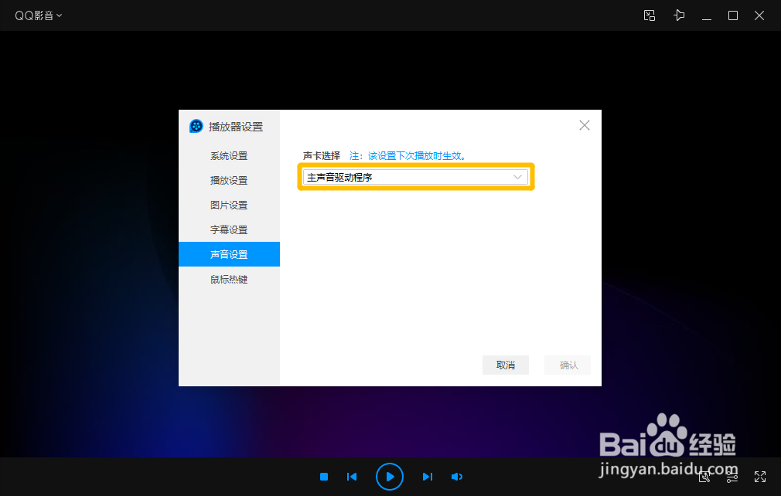Switch to mini mode via the title bar icon
The height and width of the screenshot is (496, 781).
tap(650, 15)
